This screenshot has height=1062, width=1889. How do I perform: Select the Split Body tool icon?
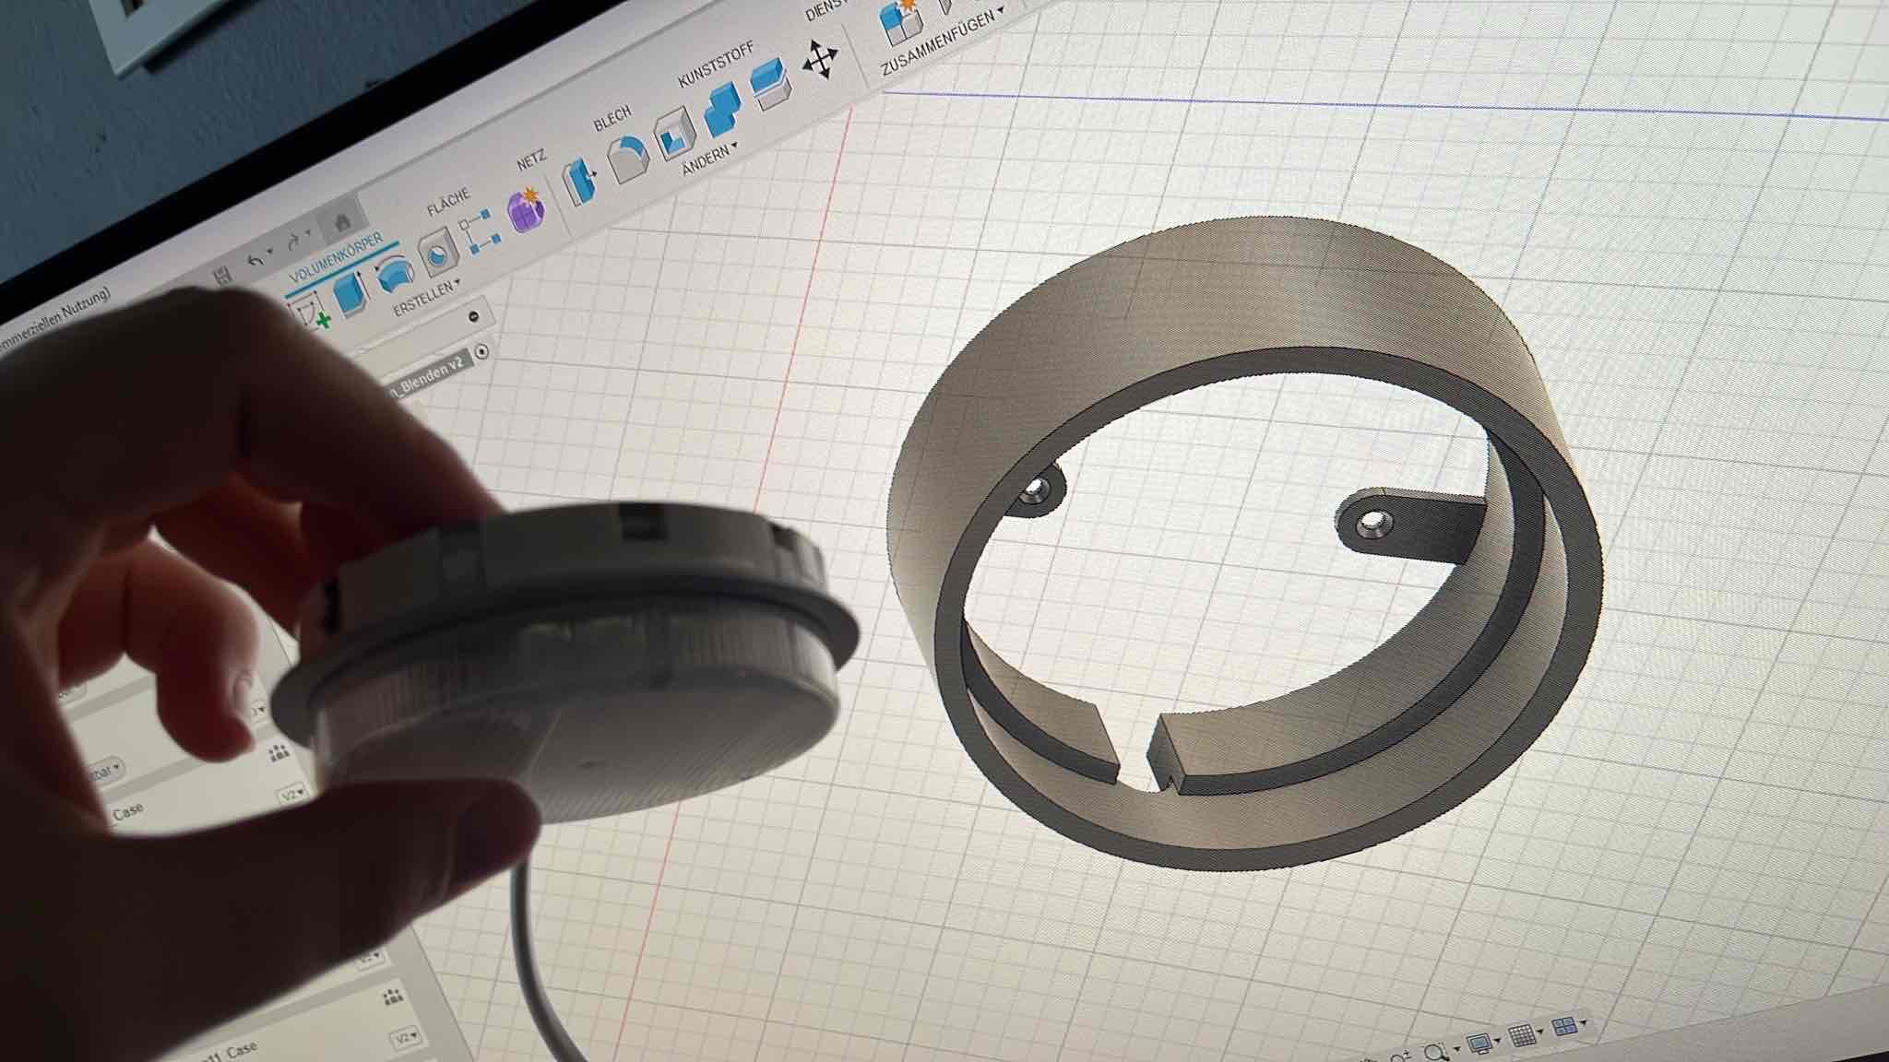(x=771, y=86)
